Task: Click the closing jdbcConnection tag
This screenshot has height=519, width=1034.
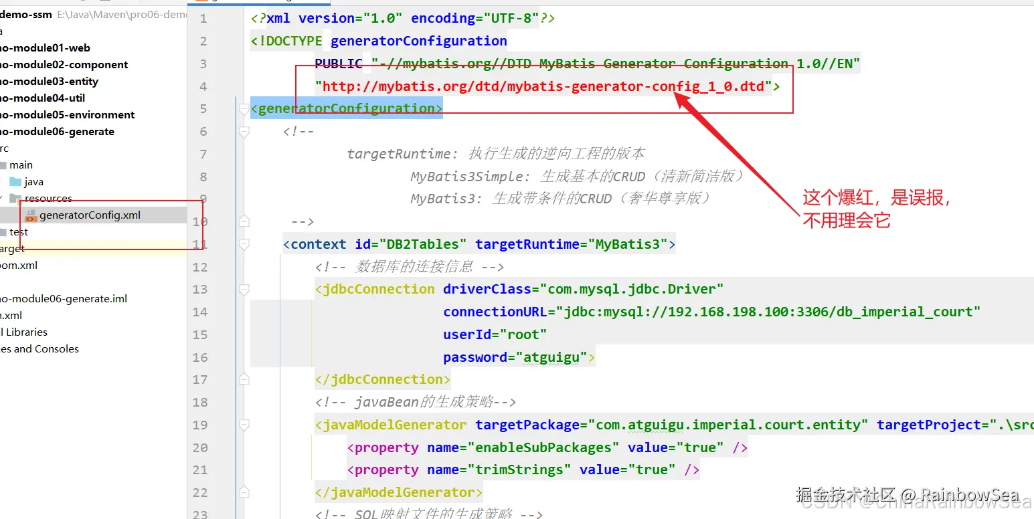Action: pyautogui.click(x=383, y=380)
